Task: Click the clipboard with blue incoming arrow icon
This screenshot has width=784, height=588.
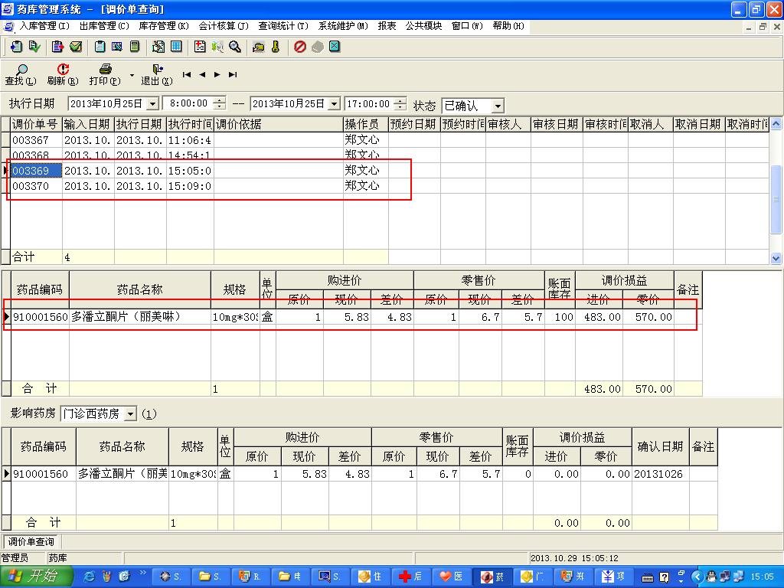Action: coord(16,47)
